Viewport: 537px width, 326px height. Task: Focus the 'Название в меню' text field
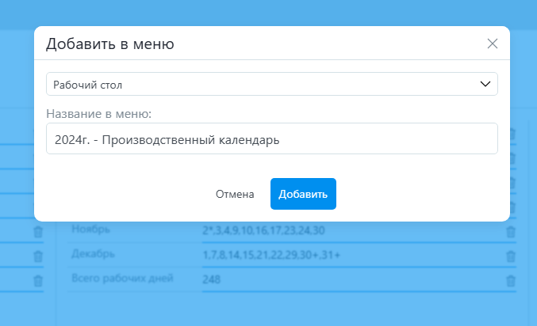click(x=271, y=138)
